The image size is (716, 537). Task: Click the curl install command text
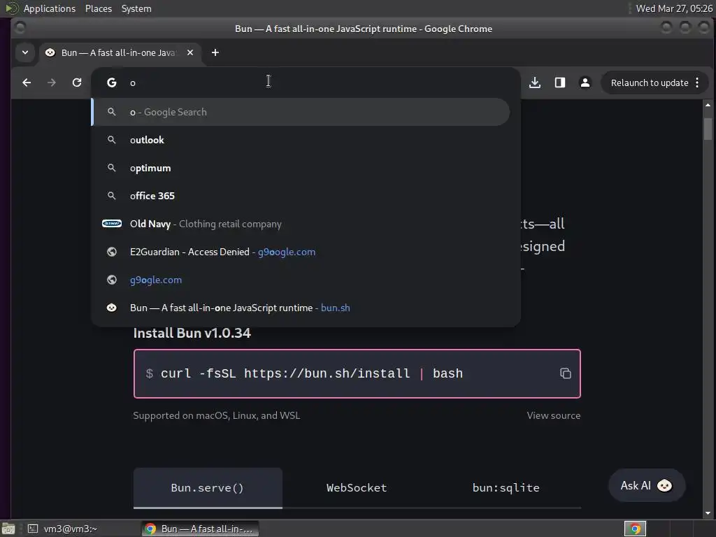click(x=312, y=373)
